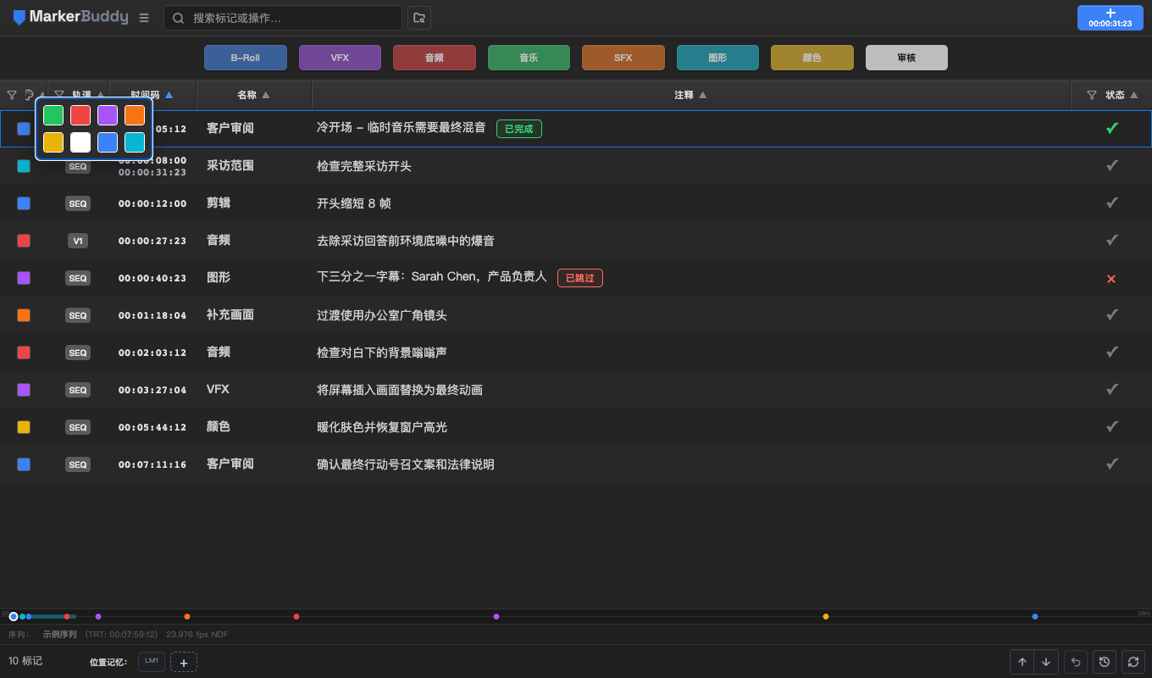Click the yellow marker dot on timeline
Image resolution: width=1152 pixels, height=678 pixels.
pyautogui.click(x=826, y=616)
